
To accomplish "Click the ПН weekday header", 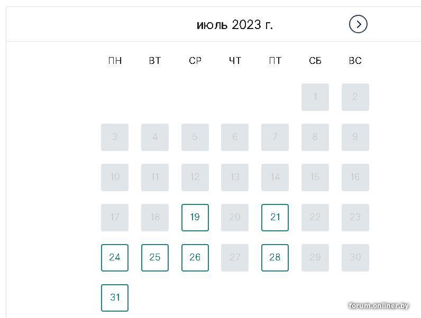I will [115, 61].
